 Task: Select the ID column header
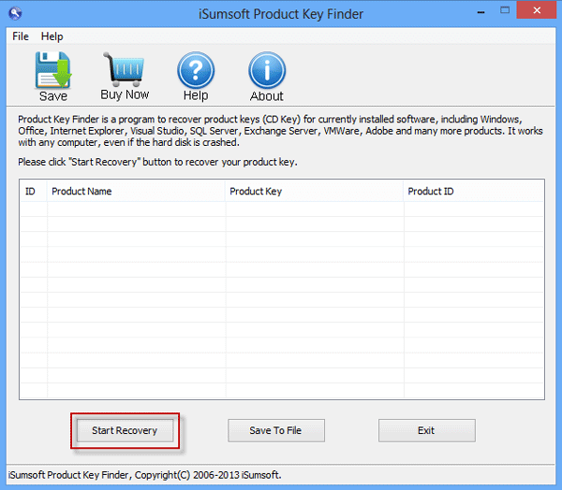click(34, 191)
